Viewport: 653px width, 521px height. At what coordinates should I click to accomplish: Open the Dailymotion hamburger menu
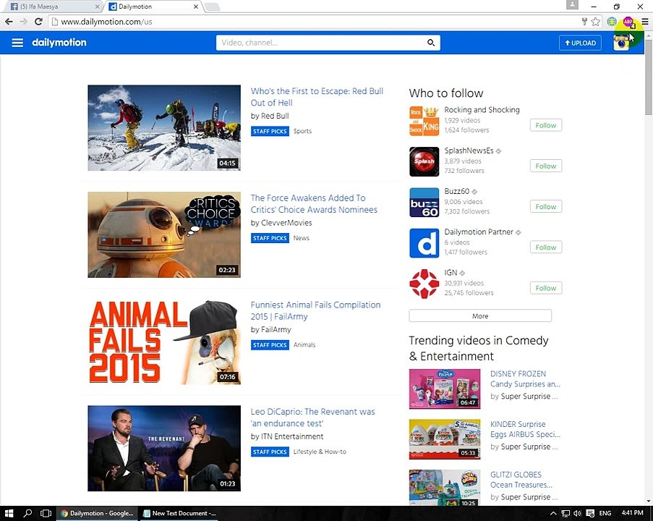17,43
